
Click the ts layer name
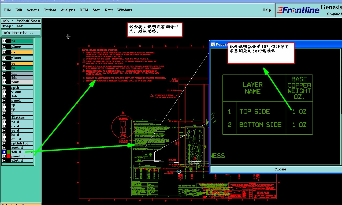click(x=22, y=41)
